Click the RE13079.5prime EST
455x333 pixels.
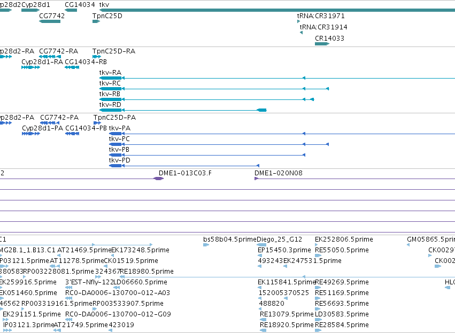click(263, 320)
